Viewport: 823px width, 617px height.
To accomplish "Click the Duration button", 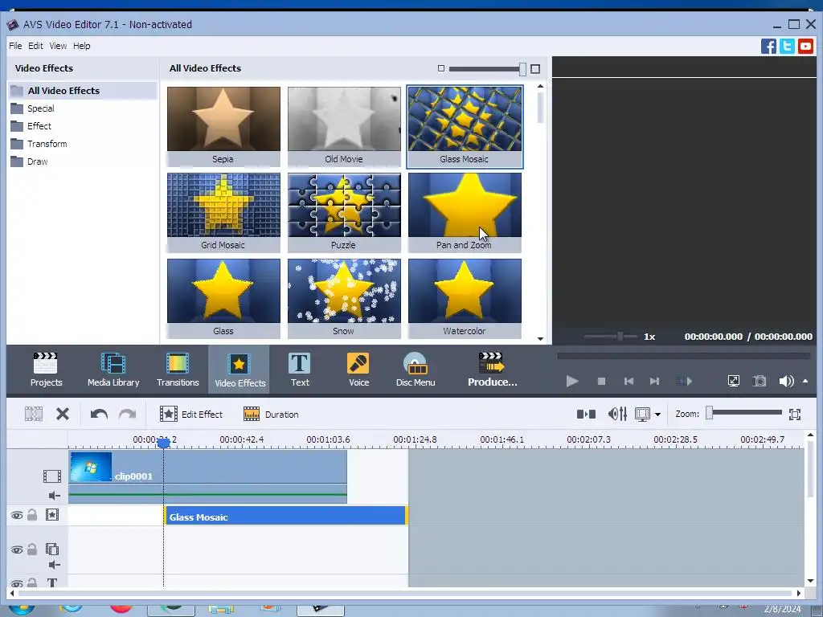I will (x=271, y=414).
